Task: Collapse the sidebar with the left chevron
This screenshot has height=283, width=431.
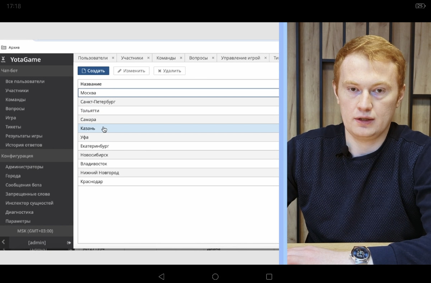Action: (x=3, y=242)
